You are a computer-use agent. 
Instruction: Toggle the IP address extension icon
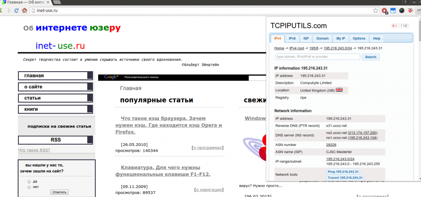tap(418, 11)
